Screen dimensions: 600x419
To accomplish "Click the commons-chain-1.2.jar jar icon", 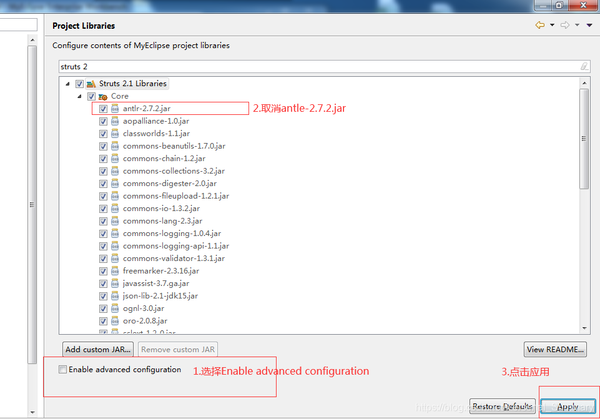I will coord(115,159).
